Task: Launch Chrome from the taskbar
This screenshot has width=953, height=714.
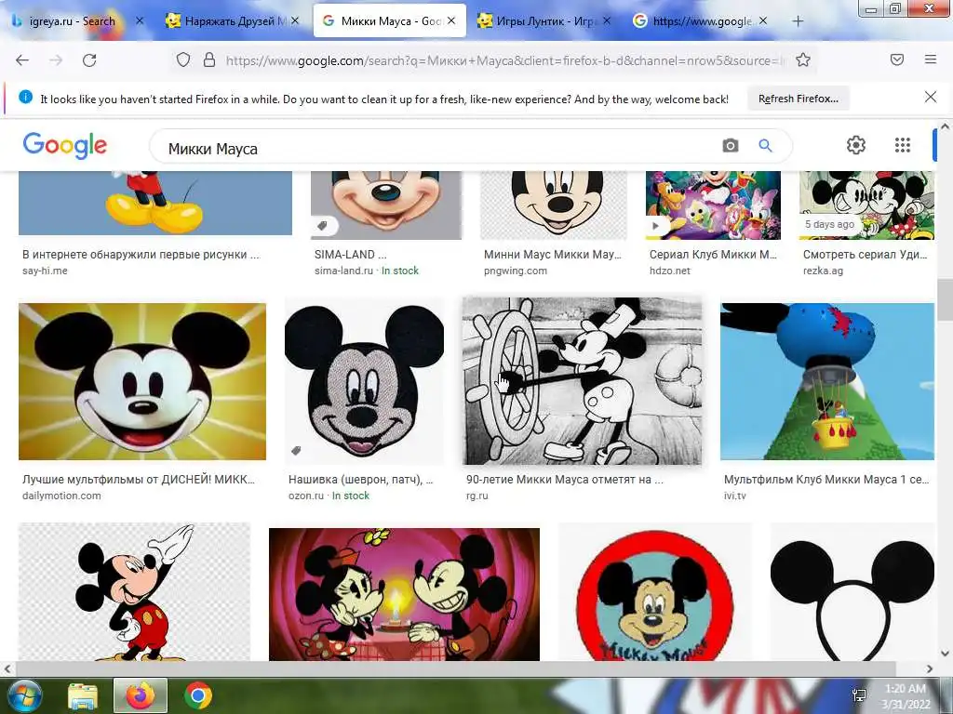Action: point(198,695)
